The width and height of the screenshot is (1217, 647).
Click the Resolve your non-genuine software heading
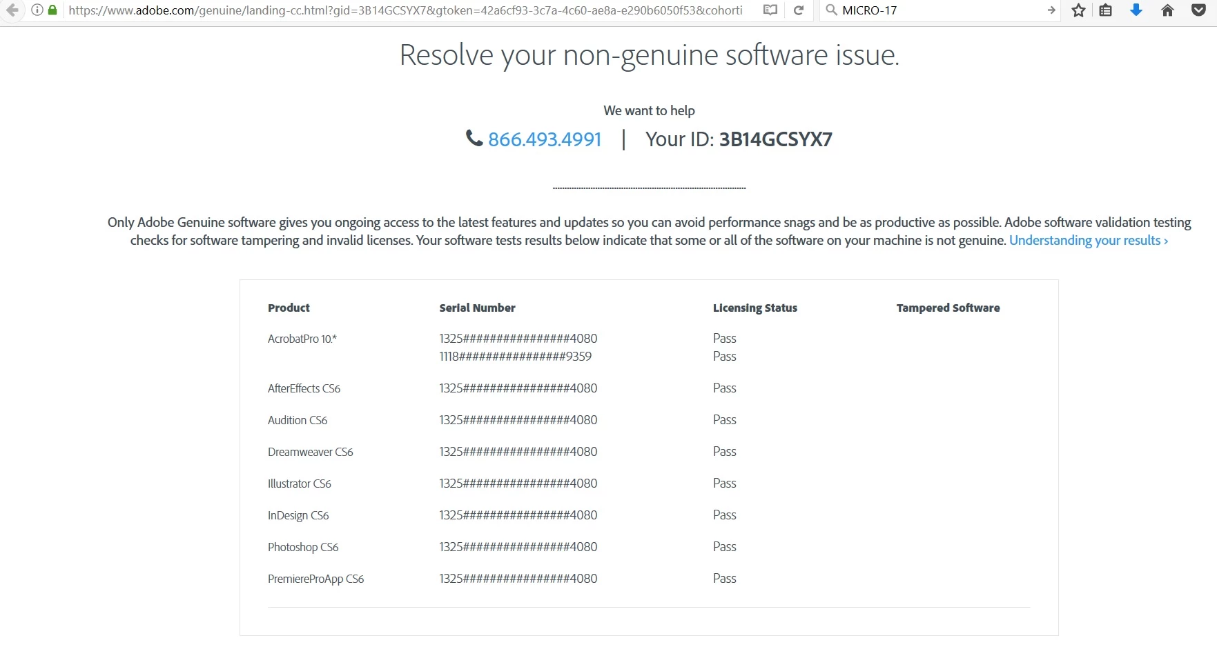[x=649, y=55]
